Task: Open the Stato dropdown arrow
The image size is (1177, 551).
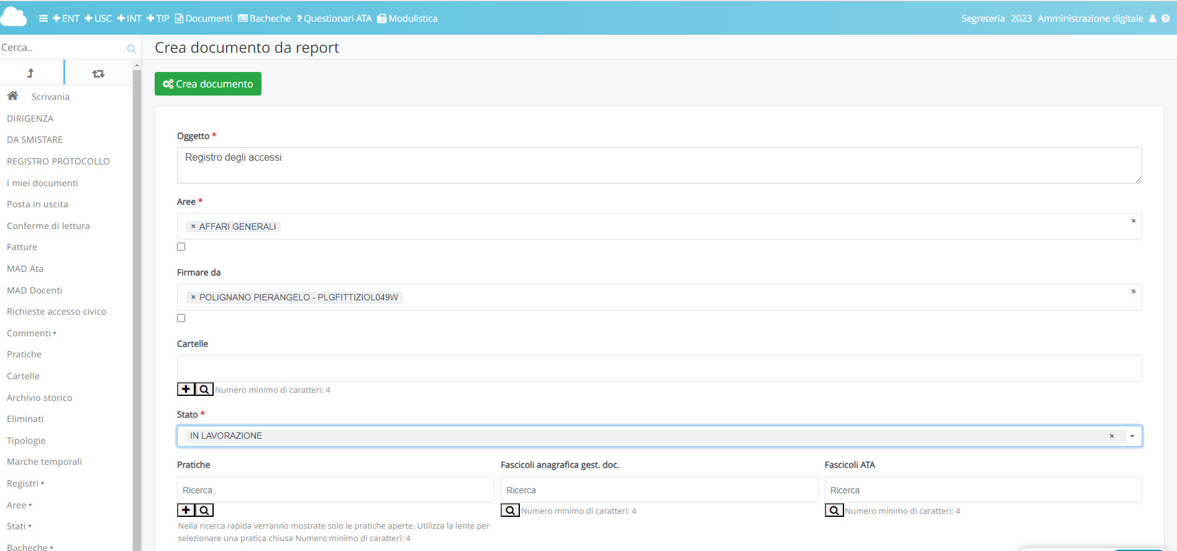Action: pyautogui.click(x=1132, y=436)
